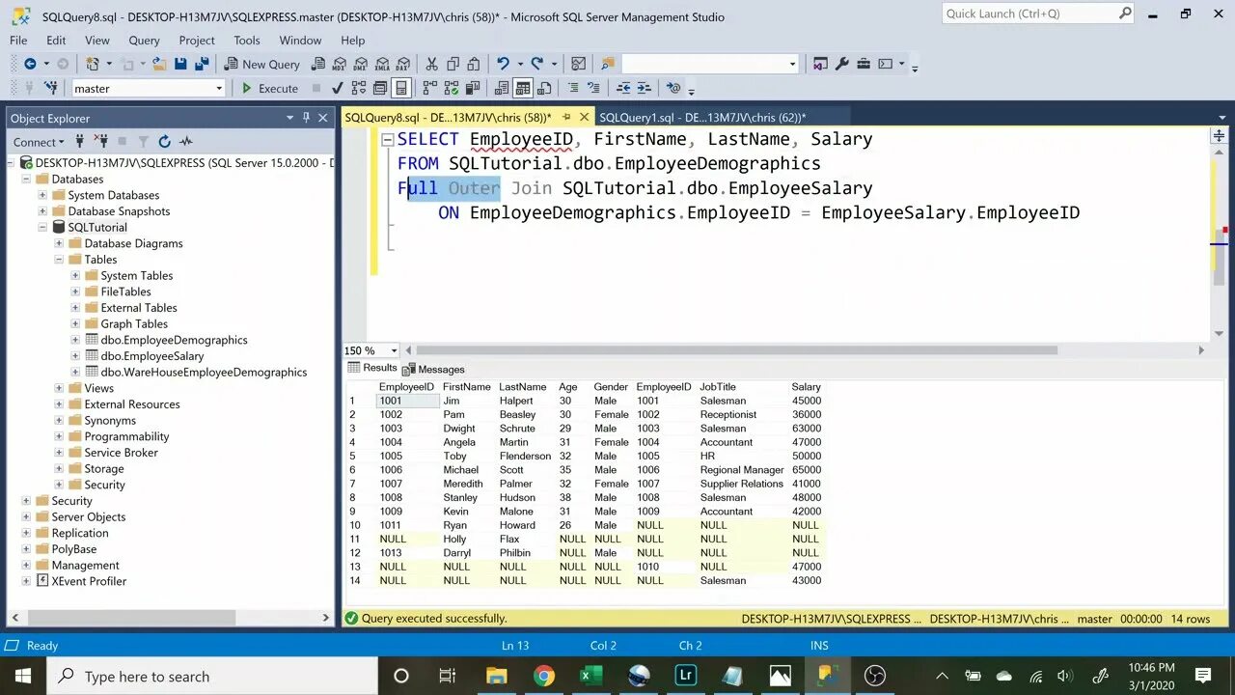Collapse the SELECT statement outline toggle
Viewport: 1235px width, 695px height.
tap(387, 139)
